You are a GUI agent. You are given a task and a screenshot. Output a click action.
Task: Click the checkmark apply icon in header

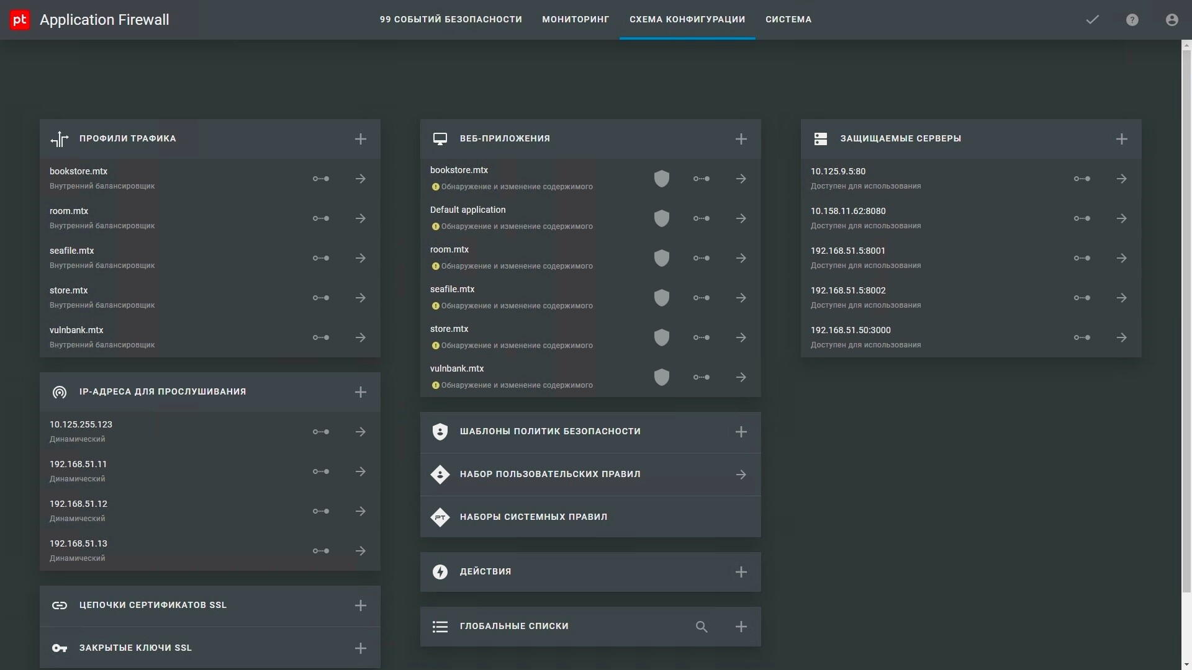pos(1093,20)
